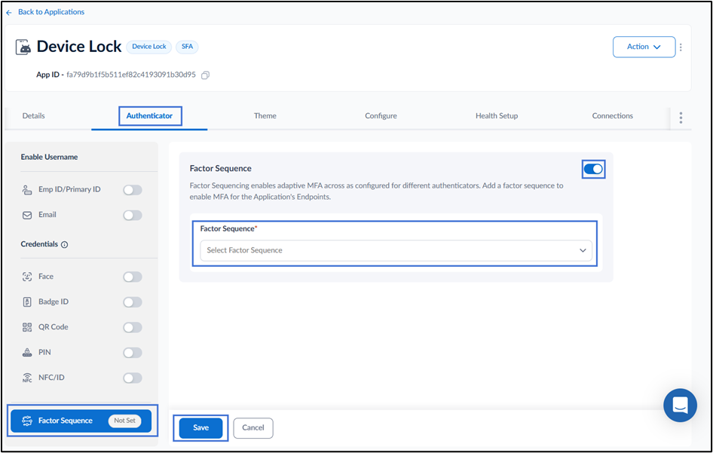This screenshot has width=713, height=453.
Task: Open the kebab menu beside Action button
Action: point(681,47)
